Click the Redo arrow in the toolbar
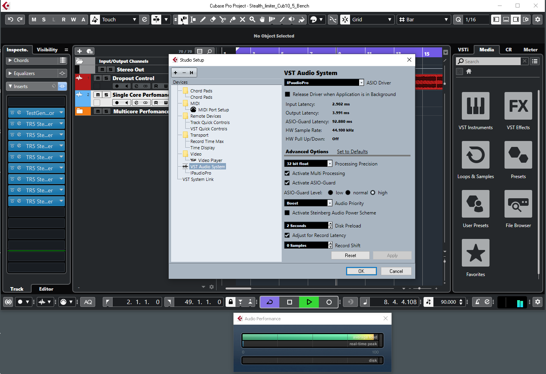 point(20,19)
